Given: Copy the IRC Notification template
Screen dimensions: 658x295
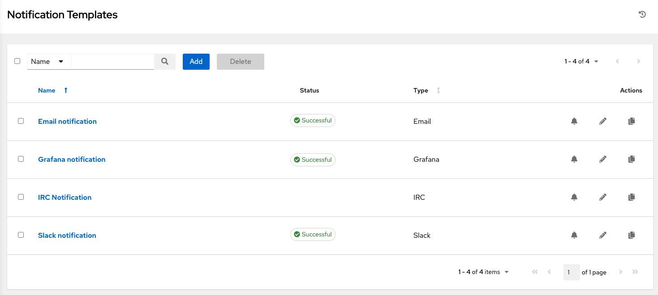Looking at the screenshot, I should (632, 197).
